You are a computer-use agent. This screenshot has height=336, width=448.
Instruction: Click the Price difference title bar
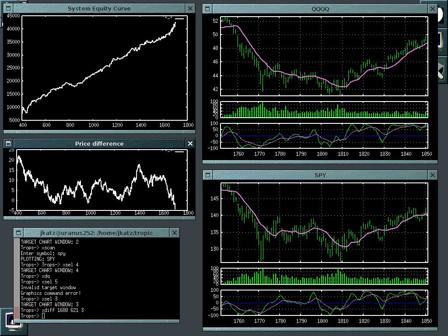tap(99, 143)
